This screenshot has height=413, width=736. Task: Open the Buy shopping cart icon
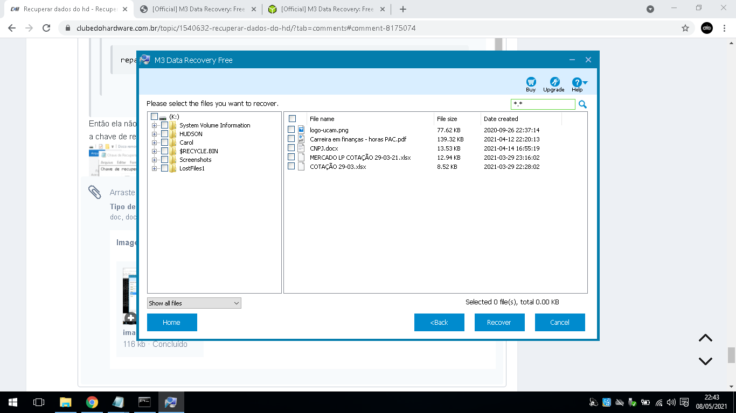click(x=531, y=82)
